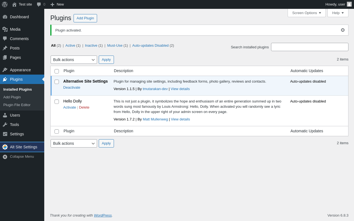
Task: Open the top Bulk actions dropdown
Action: (74, 60)
